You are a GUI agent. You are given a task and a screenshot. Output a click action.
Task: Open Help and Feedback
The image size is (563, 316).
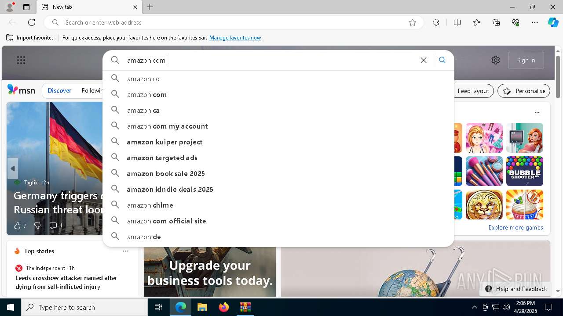click(x=516, y=289)
